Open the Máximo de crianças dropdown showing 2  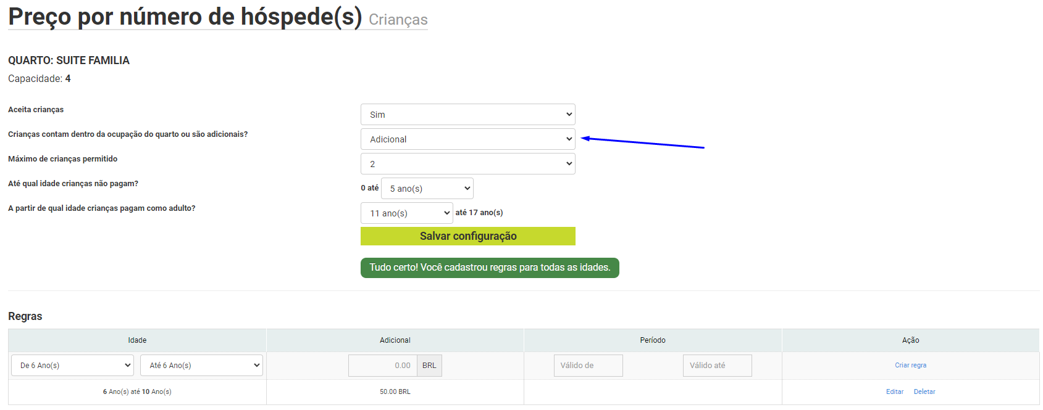[x=467, y=164]
